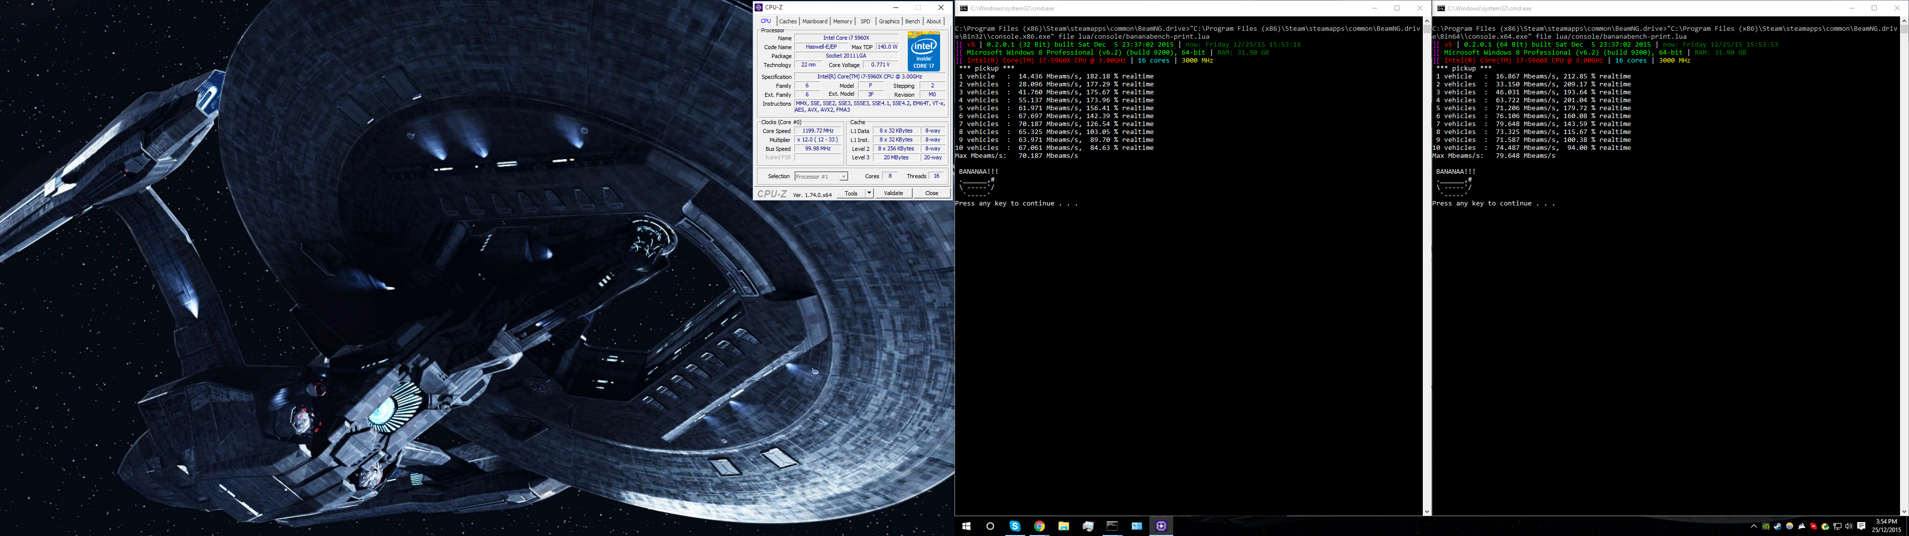Minimize the right cmd.exe window

point(1851,8)
